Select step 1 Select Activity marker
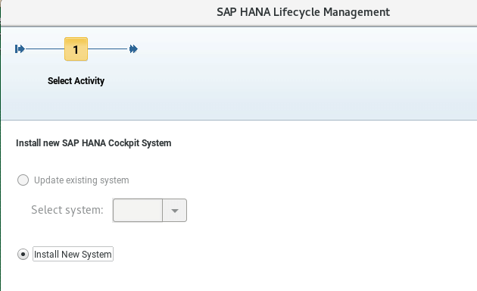This screenshot has height=291, width=477. [x=76, y=49]
